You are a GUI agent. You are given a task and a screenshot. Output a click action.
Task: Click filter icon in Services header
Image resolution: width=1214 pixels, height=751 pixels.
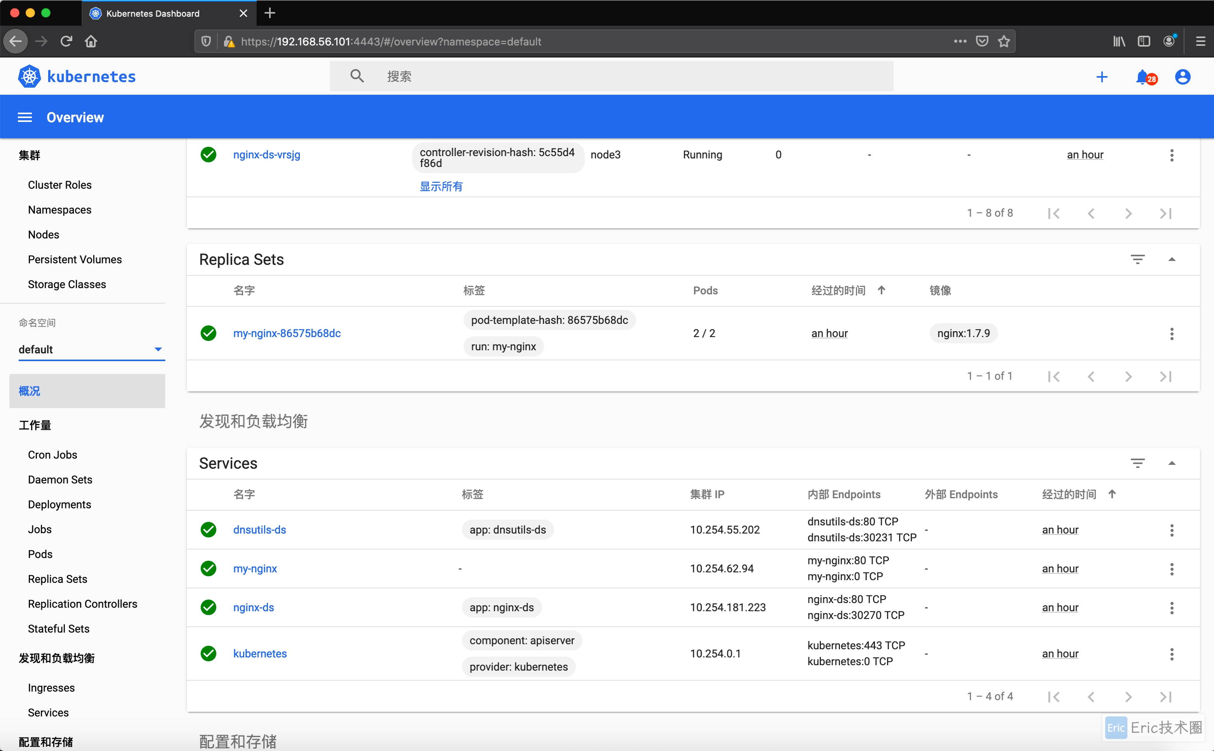click(1137, 463)
